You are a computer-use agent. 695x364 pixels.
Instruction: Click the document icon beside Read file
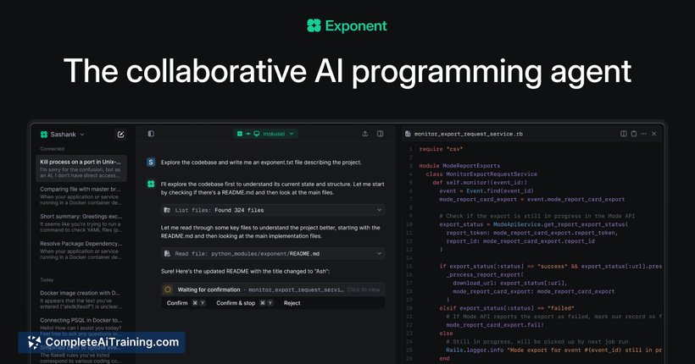167,254
